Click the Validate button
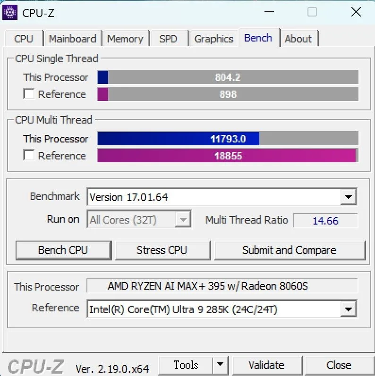This screenshot has height=376, width=375. [266, 366]
